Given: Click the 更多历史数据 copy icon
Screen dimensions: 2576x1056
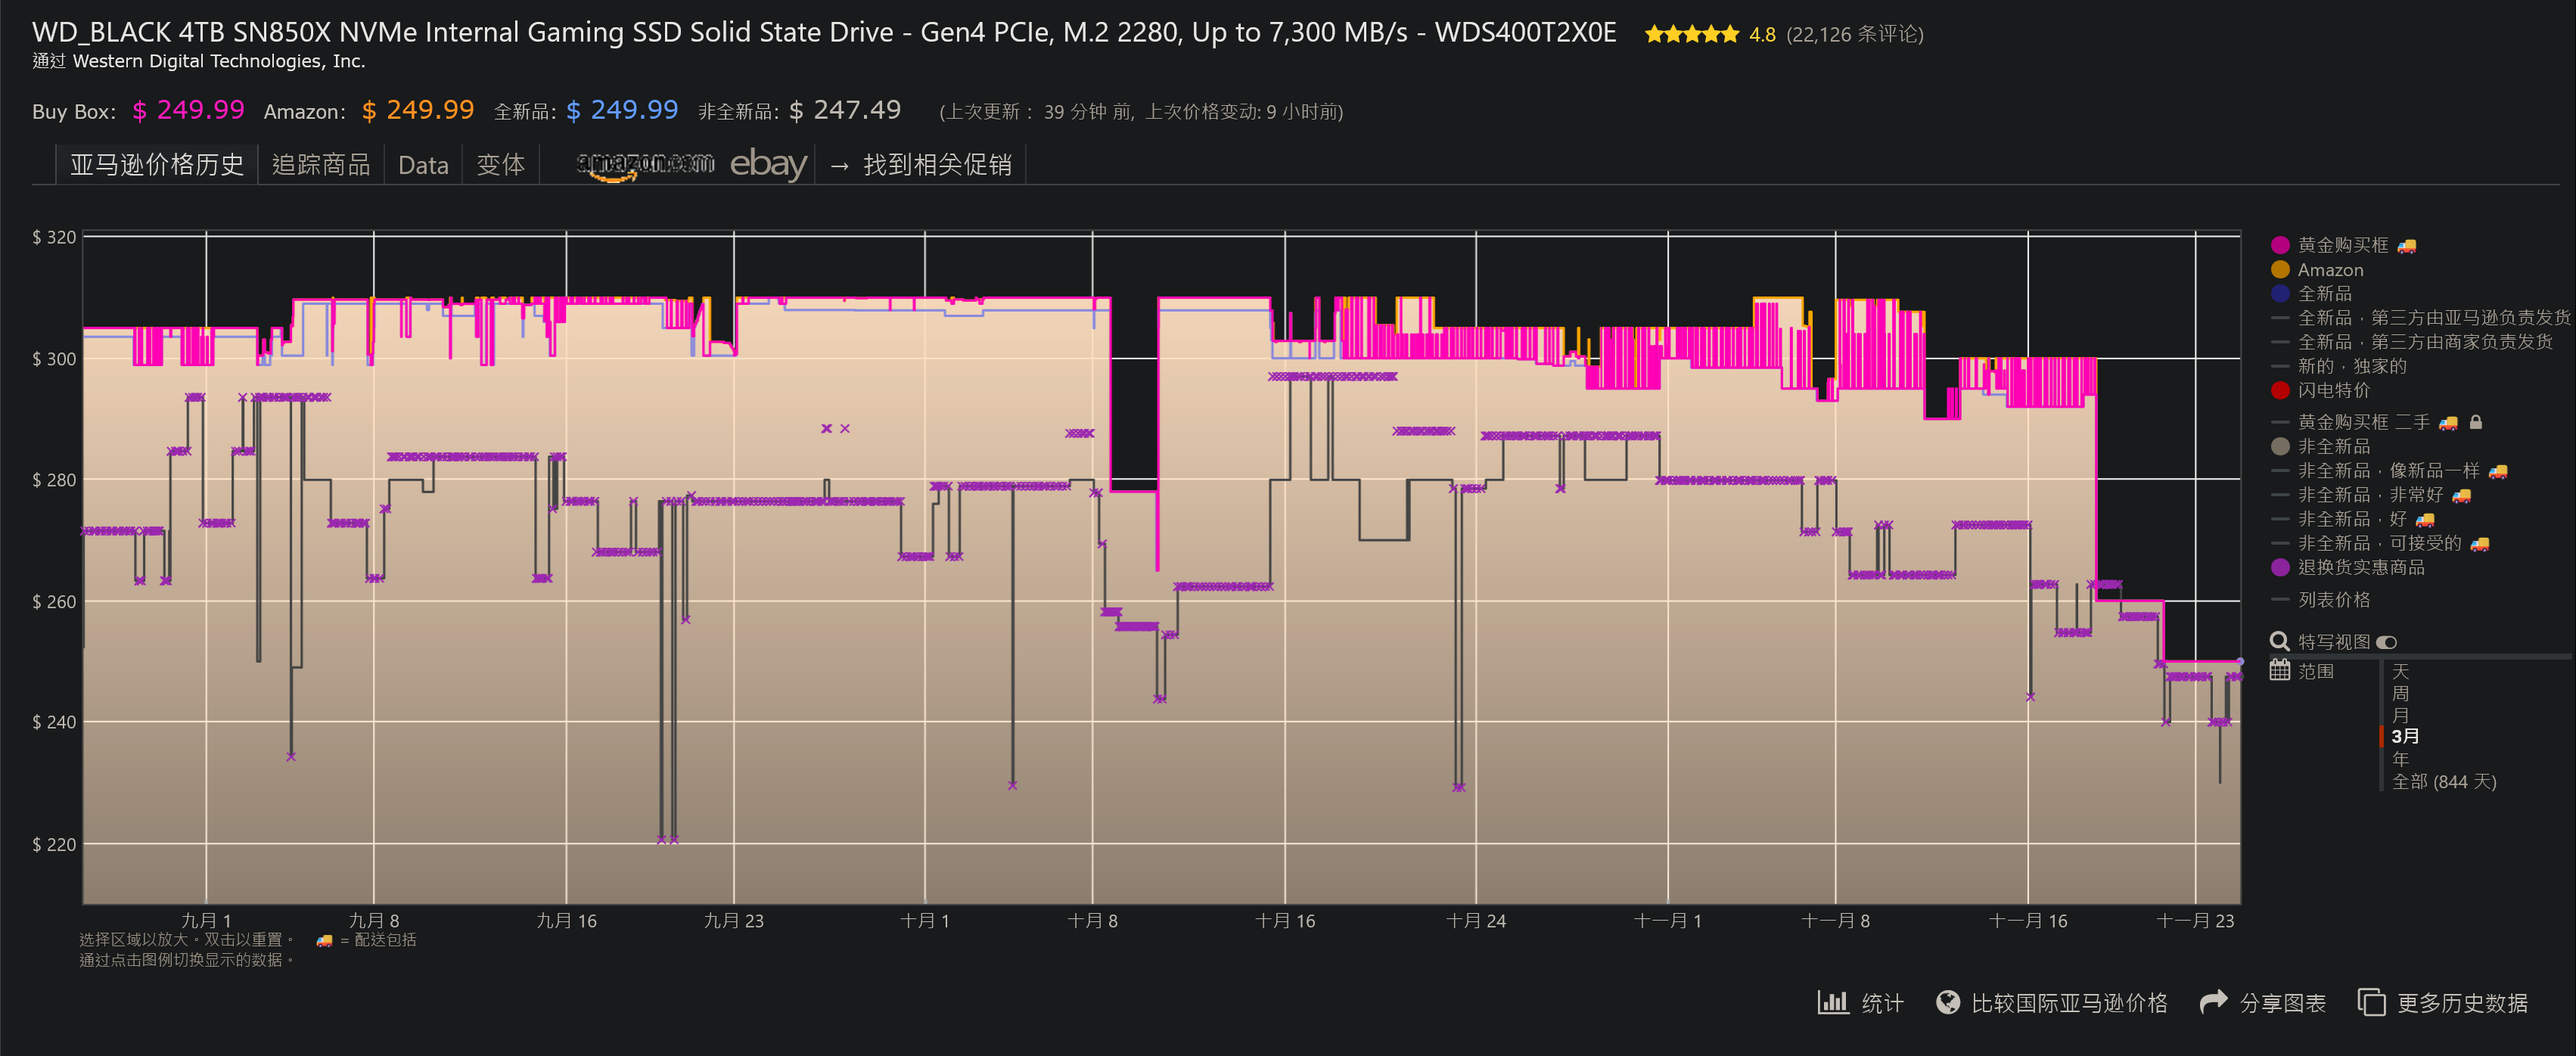Looking at the screenshot, I should tap(2372, 1002).
